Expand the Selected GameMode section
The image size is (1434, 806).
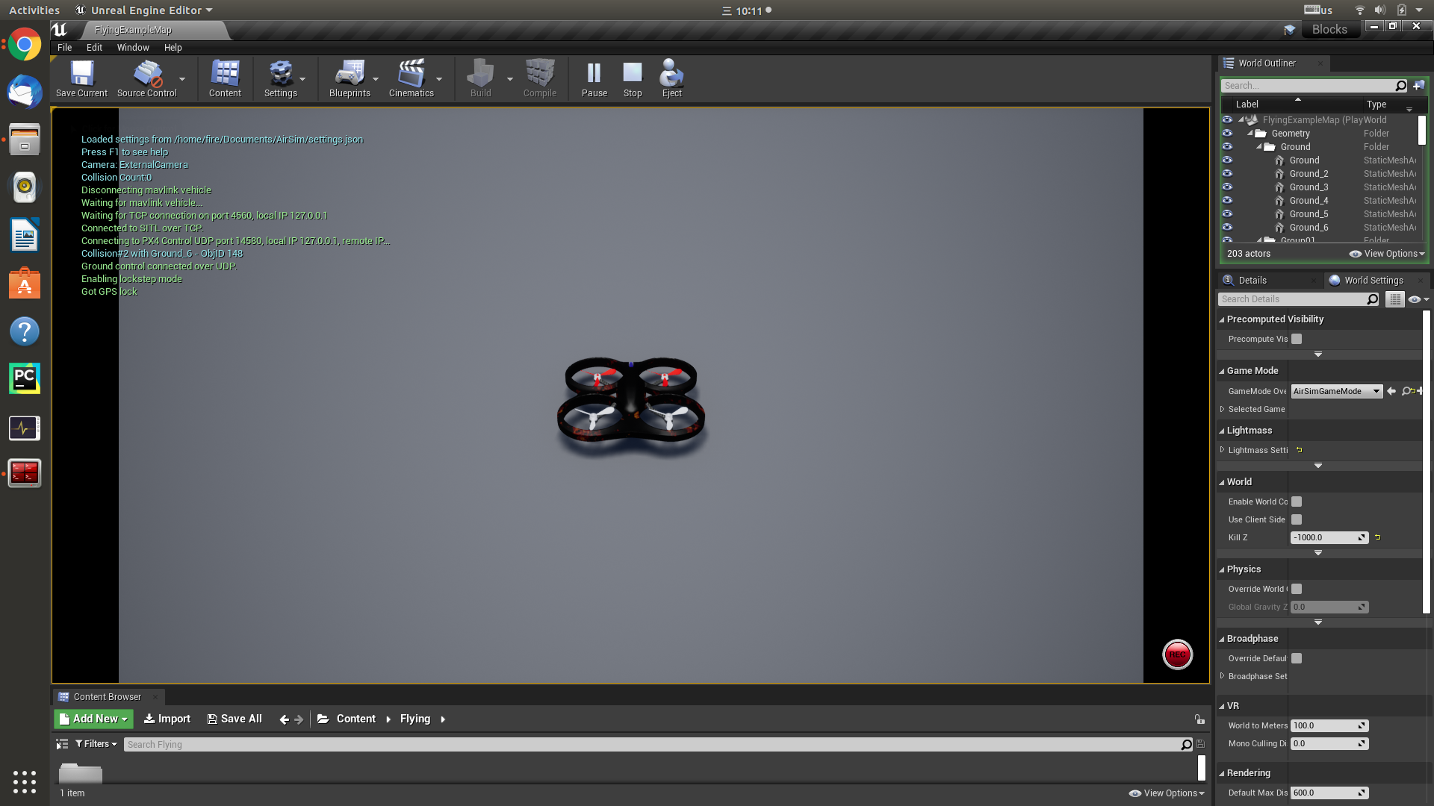1222,409
